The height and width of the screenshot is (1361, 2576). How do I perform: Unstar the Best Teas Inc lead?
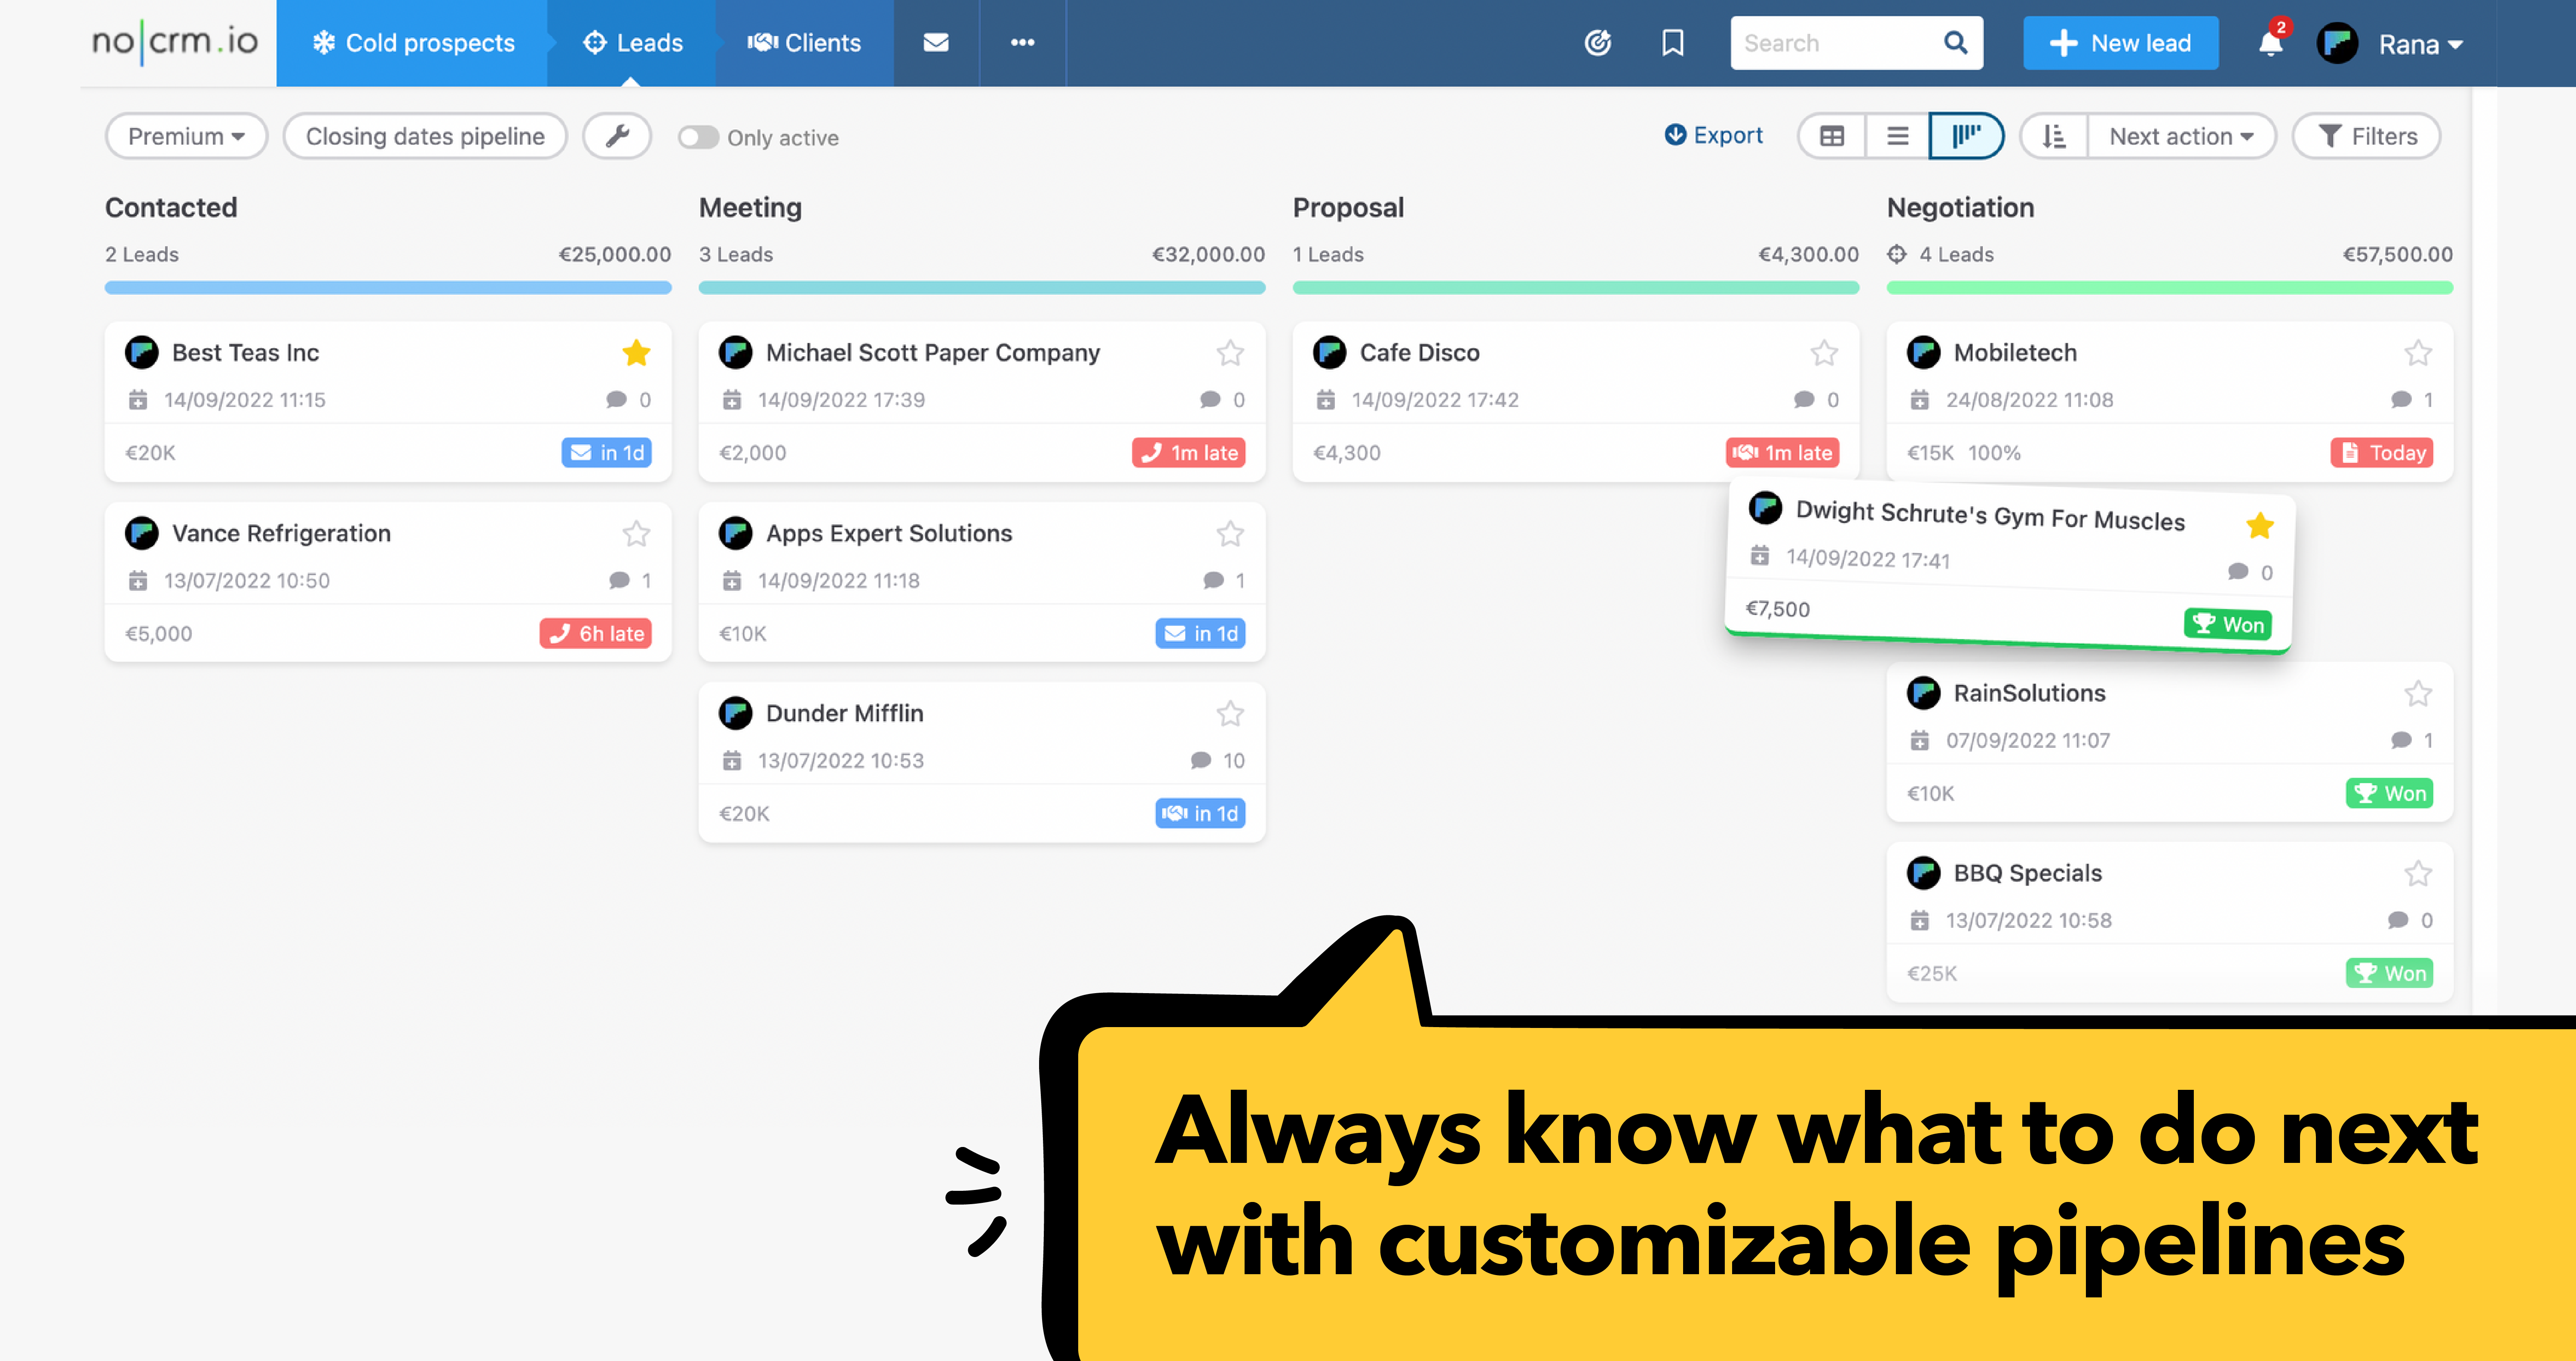pos(637,353)
